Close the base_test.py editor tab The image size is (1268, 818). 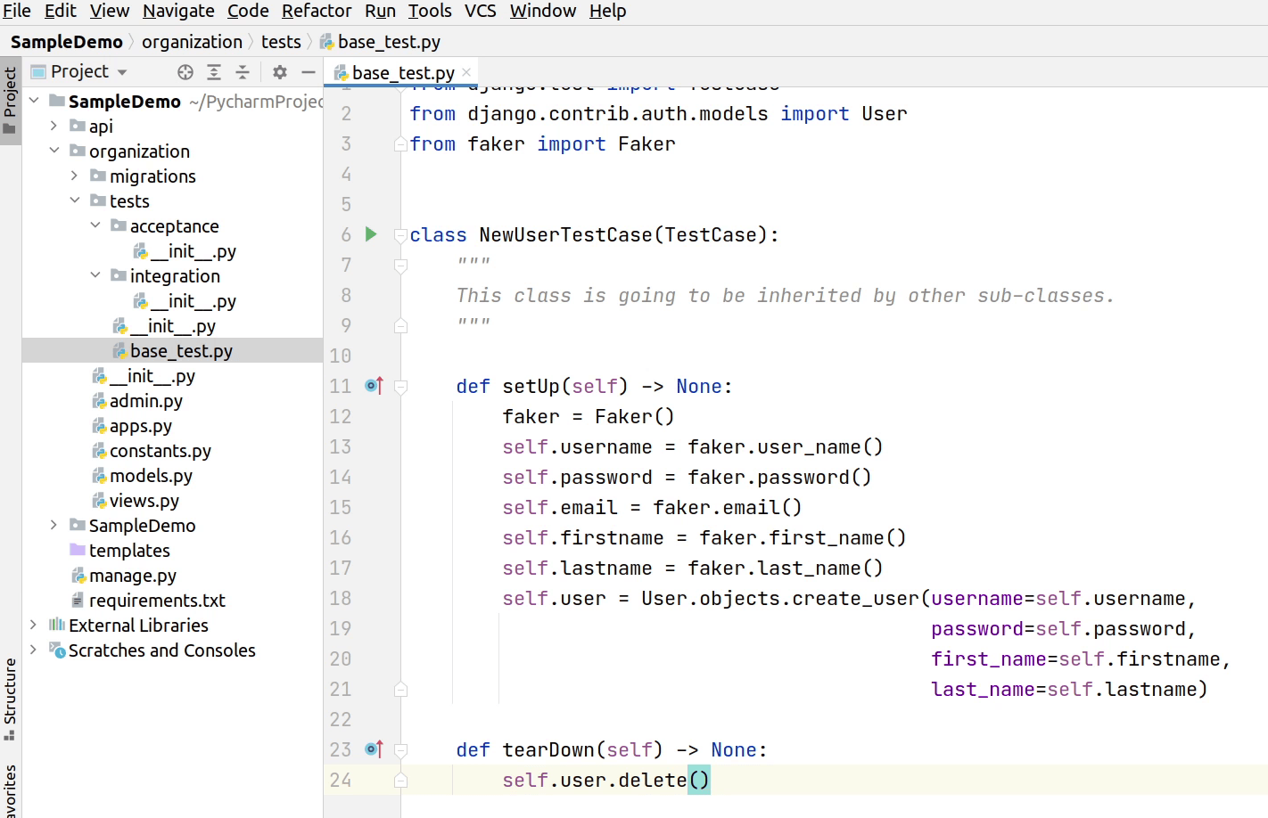pyautogui.click(x=466, y=72)
